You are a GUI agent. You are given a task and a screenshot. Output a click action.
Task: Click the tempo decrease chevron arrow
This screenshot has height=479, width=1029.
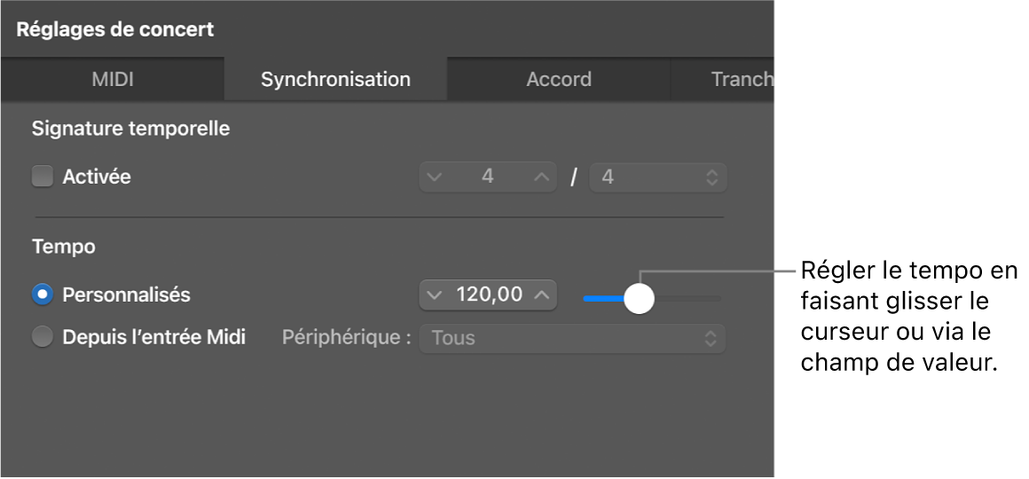[434, 294]
